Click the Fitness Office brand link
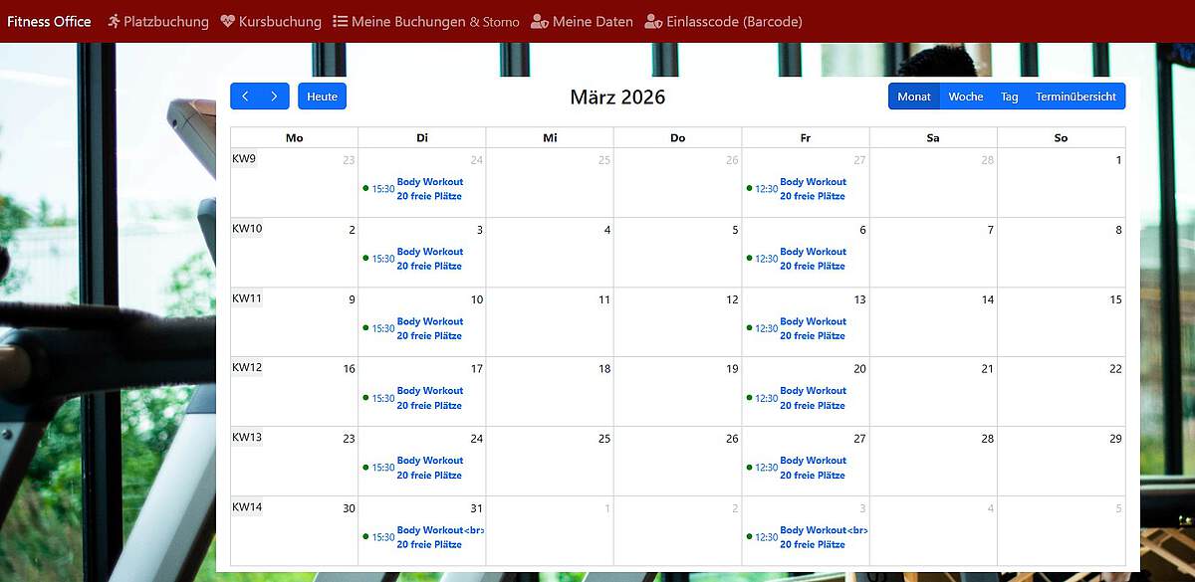Image resolution: width=1195 pixels, height=582 pixels. pos(49,21)
